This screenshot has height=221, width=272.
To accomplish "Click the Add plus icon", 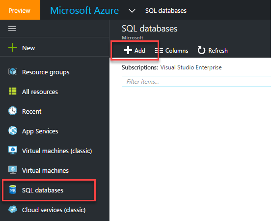I will coord(128,50).
